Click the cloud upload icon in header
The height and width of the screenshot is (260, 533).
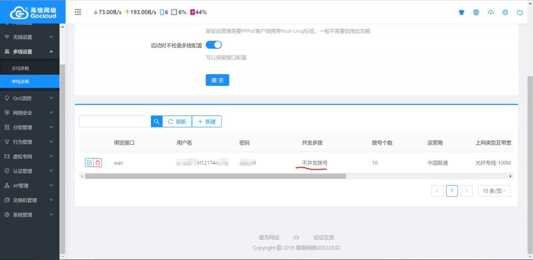490,12
